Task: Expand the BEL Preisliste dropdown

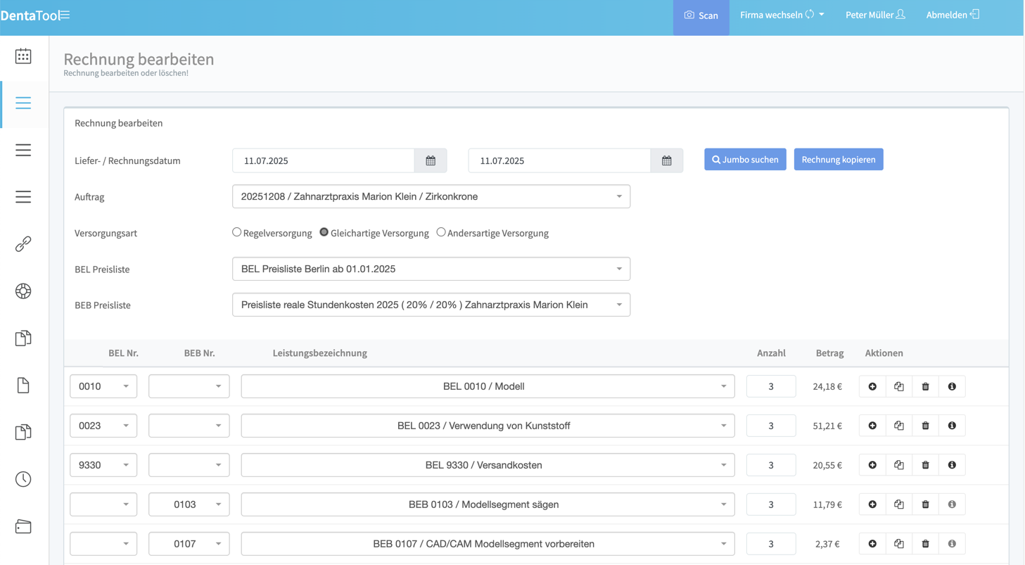Action: click(x=431, y=269)
